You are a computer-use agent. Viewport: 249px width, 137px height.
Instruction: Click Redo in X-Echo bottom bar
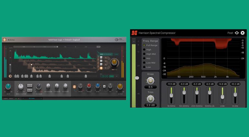[11, 99]
